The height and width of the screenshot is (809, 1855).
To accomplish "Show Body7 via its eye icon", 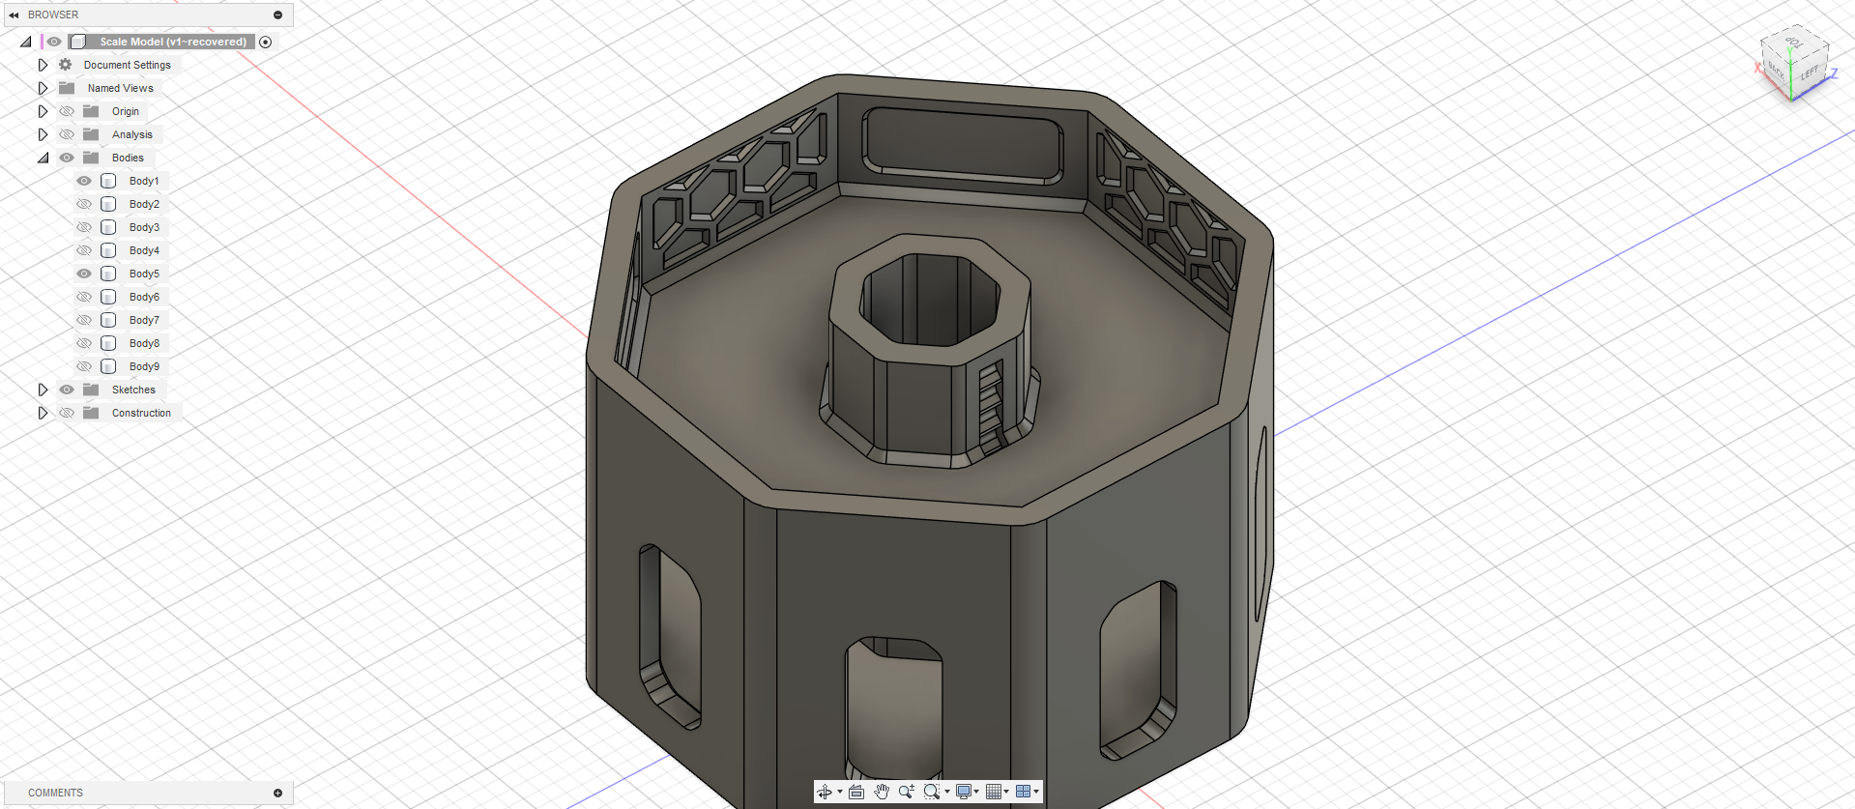I will (x=84, y=320).
